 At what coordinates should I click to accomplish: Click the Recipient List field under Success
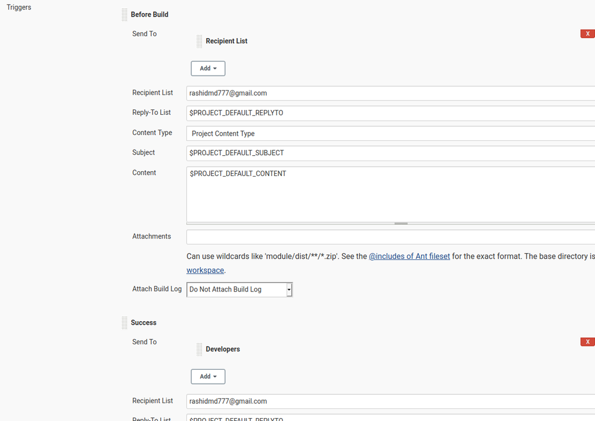pyautogui.click(x=357, y=401)
